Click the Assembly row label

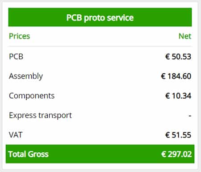[x=26, y=76]
